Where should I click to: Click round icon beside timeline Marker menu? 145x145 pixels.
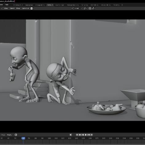click(x=16, y=135)
